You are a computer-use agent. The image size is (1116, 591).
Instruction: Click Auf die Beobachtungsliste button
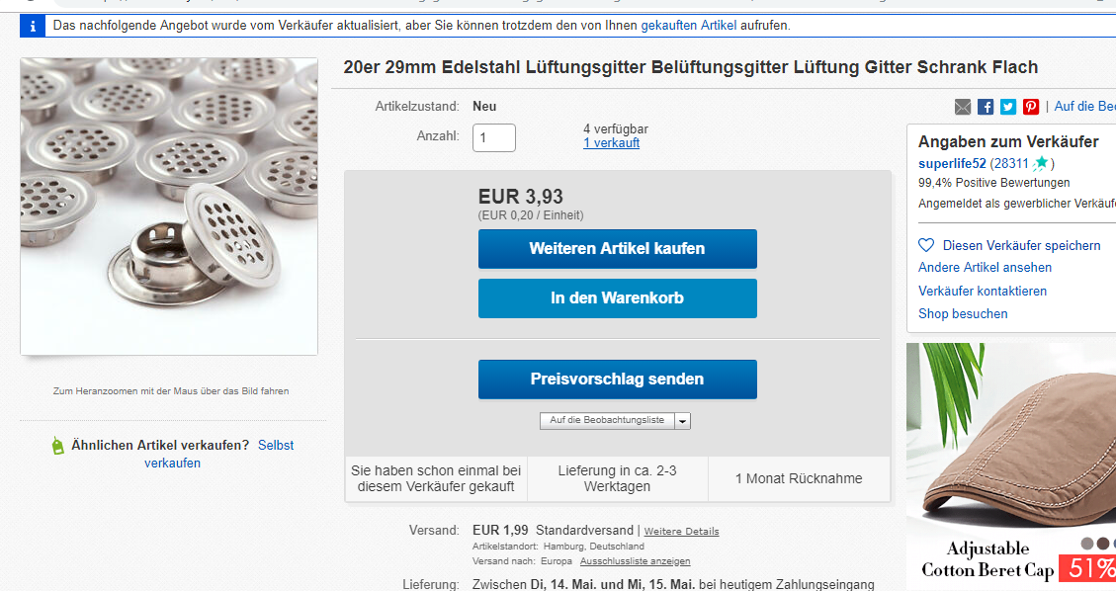tap(607, 421)
